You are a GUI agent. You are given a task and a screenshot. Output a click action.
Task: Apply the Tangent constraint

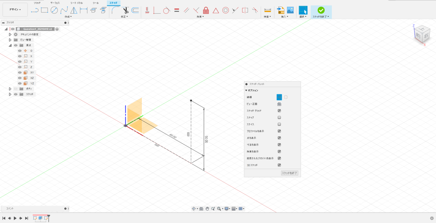point(166,10)
